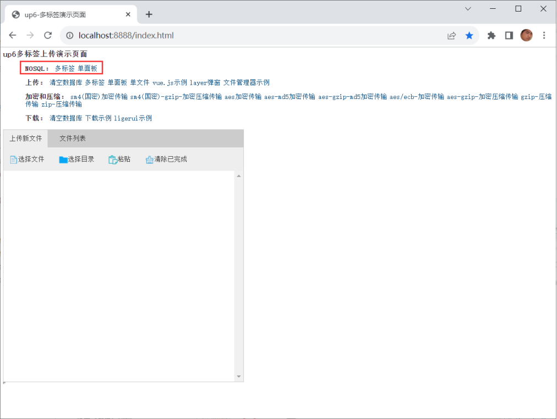Toggle the browser side panel icon
Viewport: 557px width, 419px height.
click(509, 35)
